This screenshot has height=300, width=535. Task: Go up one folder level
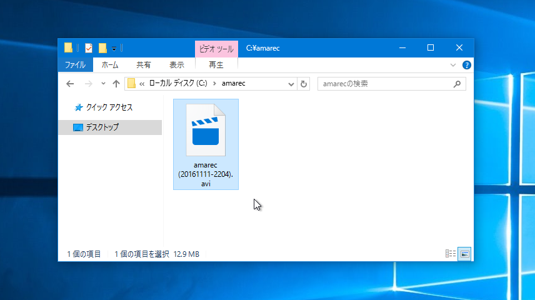pos(116,84)
